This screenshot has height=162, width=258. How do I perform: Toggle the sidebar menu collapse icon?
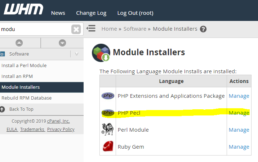coord(91,28)
